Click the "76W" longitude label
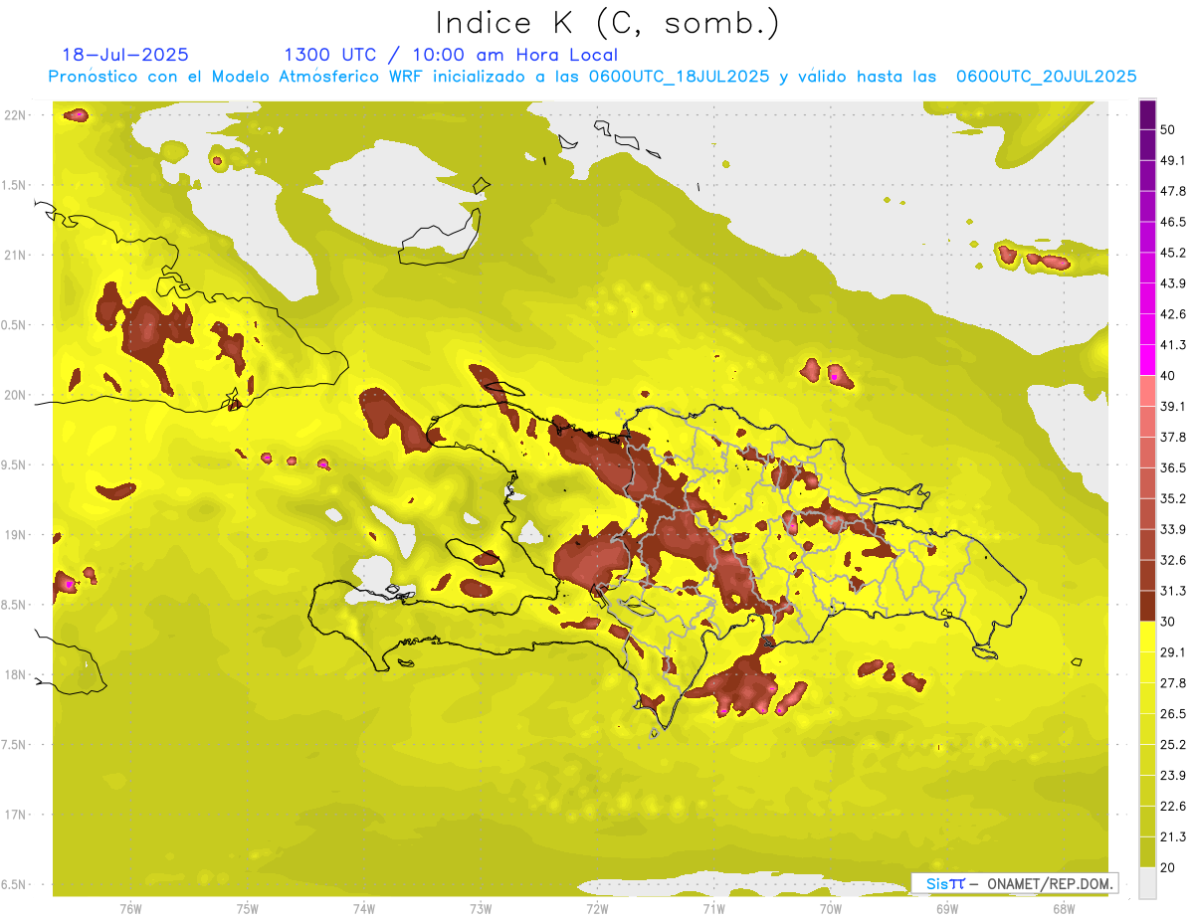The width and height of the screenshot is (1194, 922). pos(130,908)
